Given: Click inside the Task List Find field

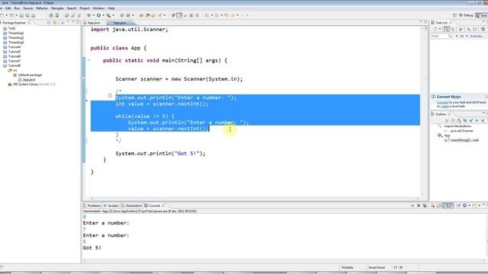Looking at the screenshot, I should (441, 37).
